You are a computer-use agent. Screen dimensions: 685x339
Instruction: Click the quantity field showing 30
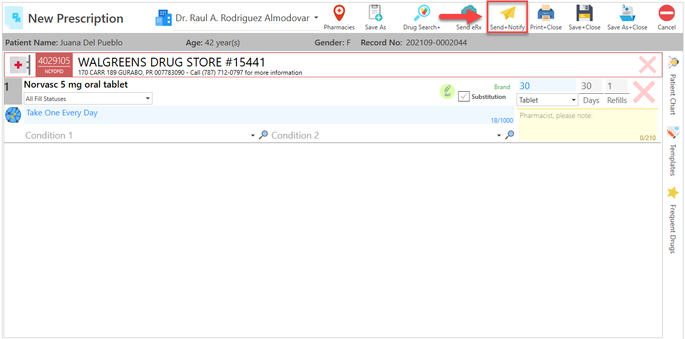tap(547, 86)
